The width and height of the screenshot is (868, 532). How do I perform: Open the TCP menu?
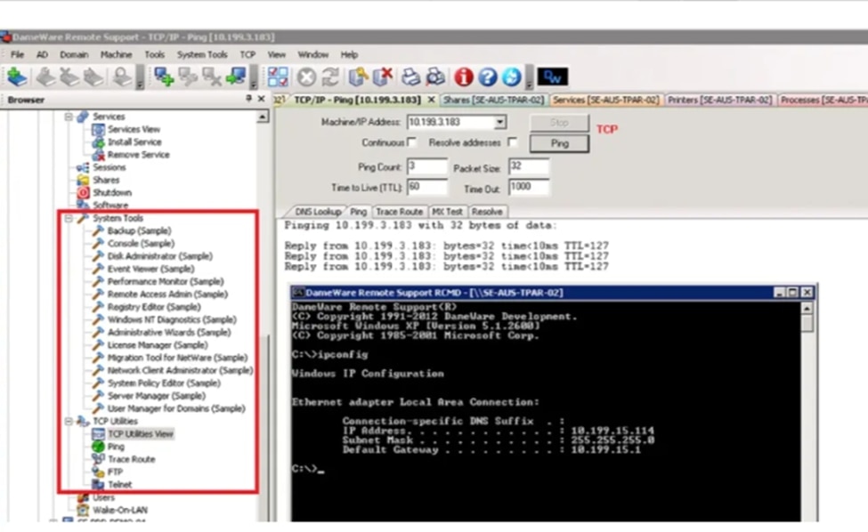tap(247, 54)
